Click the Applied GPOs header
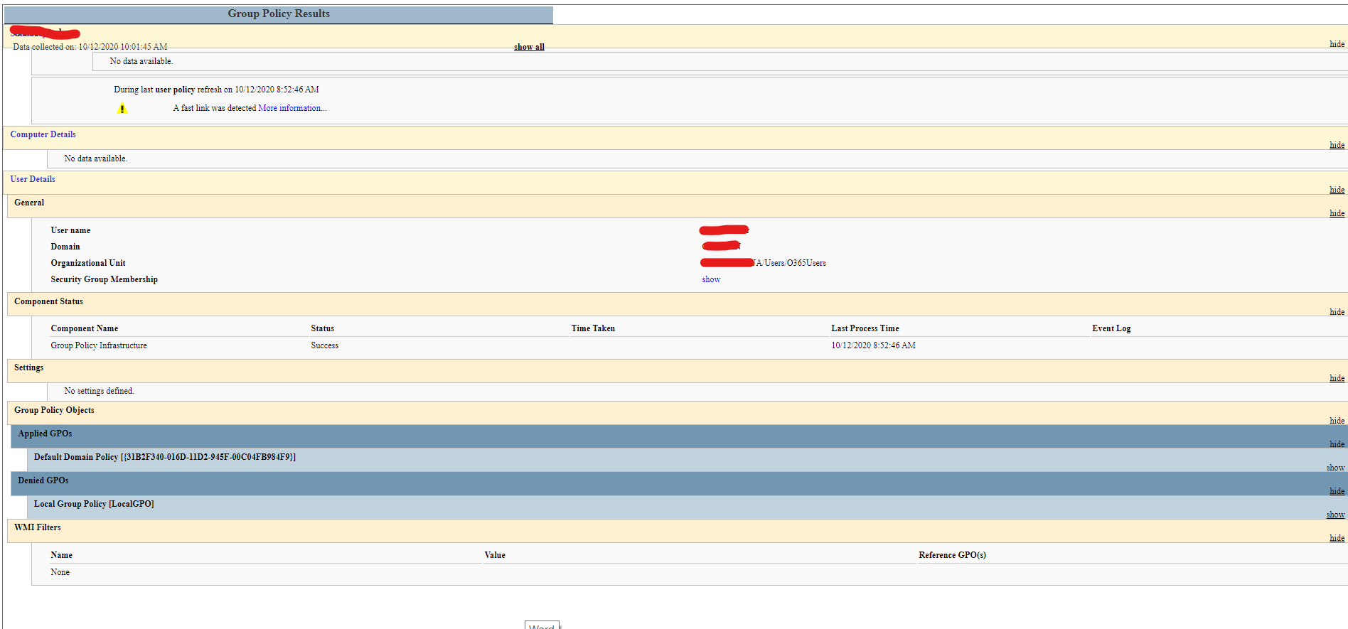This screenshot has height=629, width=1348. [45, 434]
